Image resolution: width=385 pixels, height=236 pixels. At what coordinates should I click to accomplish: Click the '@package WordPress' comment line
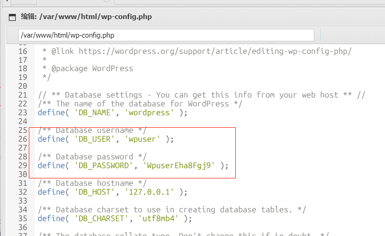[92, 69]
